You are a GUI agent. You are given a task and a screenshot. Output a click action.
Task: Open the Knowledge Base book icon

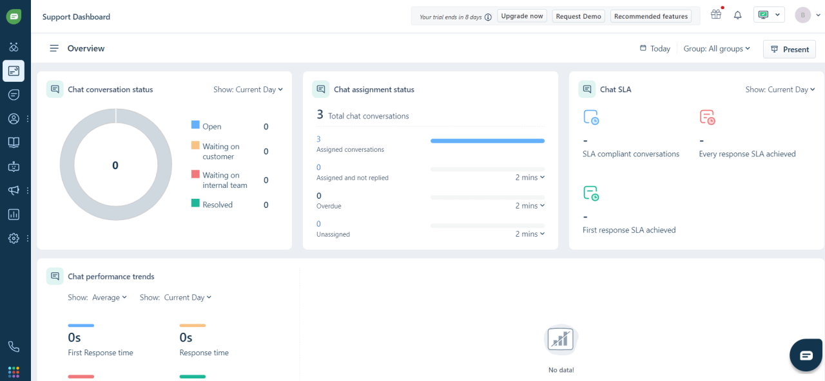click(x=14, y=142)
